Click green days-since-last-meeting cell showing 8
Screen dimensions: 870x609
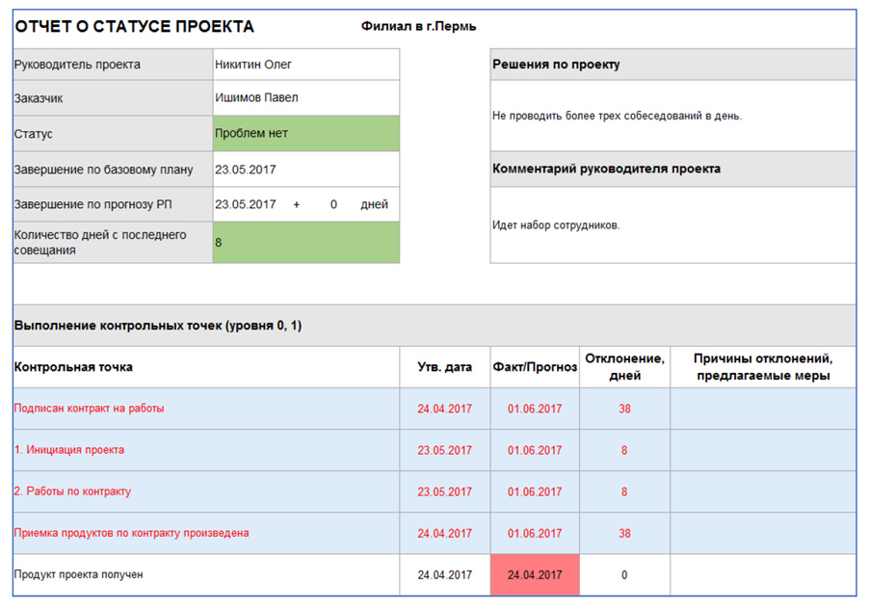(x=305, y=243)
